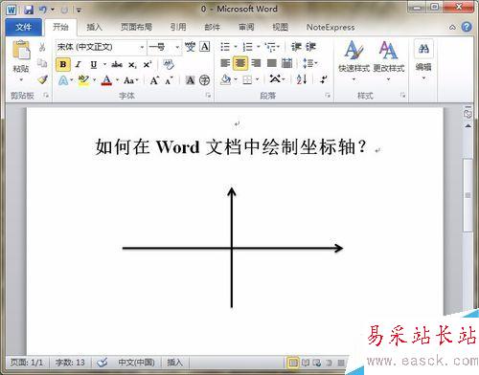The image size is (479, 375).
Task: Toggle Italic formatting
Action: click(78, 65)
